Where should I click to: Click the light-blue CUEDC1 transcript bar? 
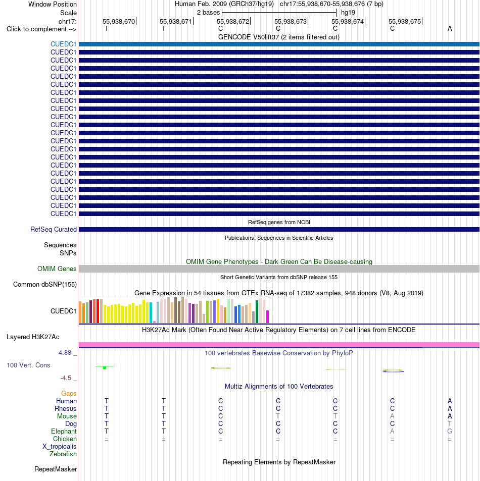click(279, 44)
